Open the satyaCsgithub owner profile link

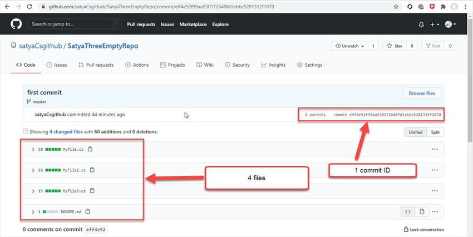[41, 46]
